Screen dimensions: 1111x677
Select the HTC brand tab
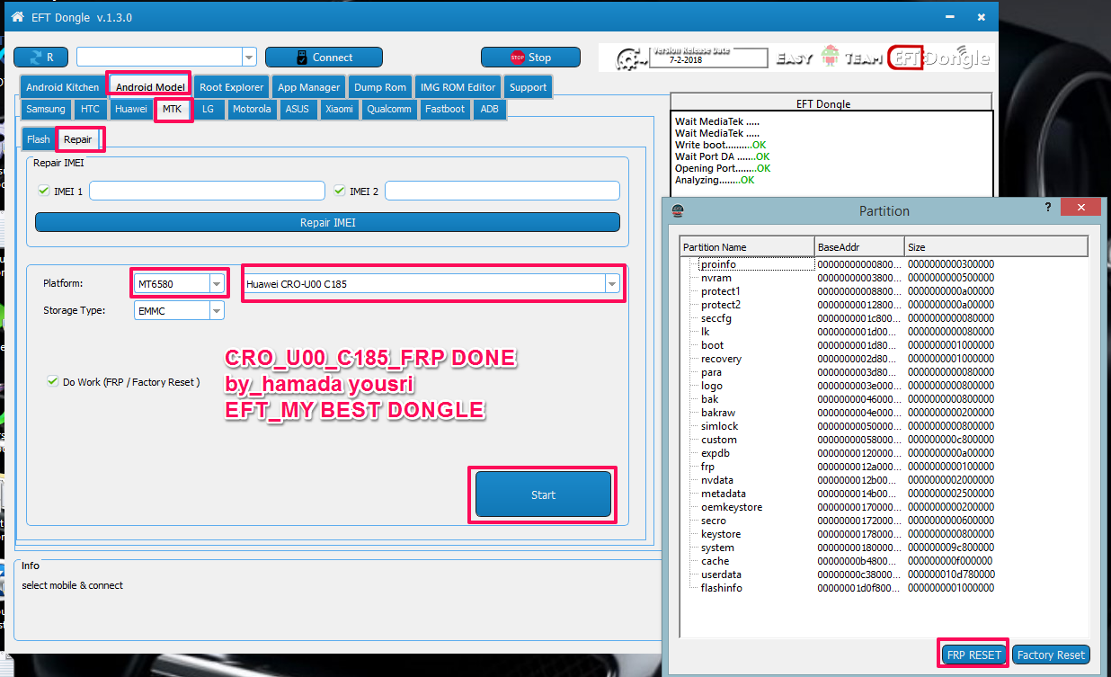90,109
